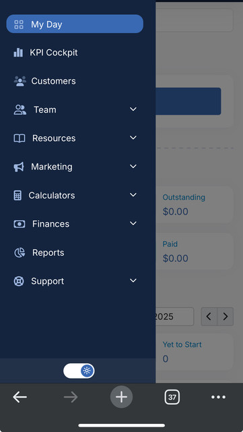Click the Customers group icon
243x432 pixels.
20,81
